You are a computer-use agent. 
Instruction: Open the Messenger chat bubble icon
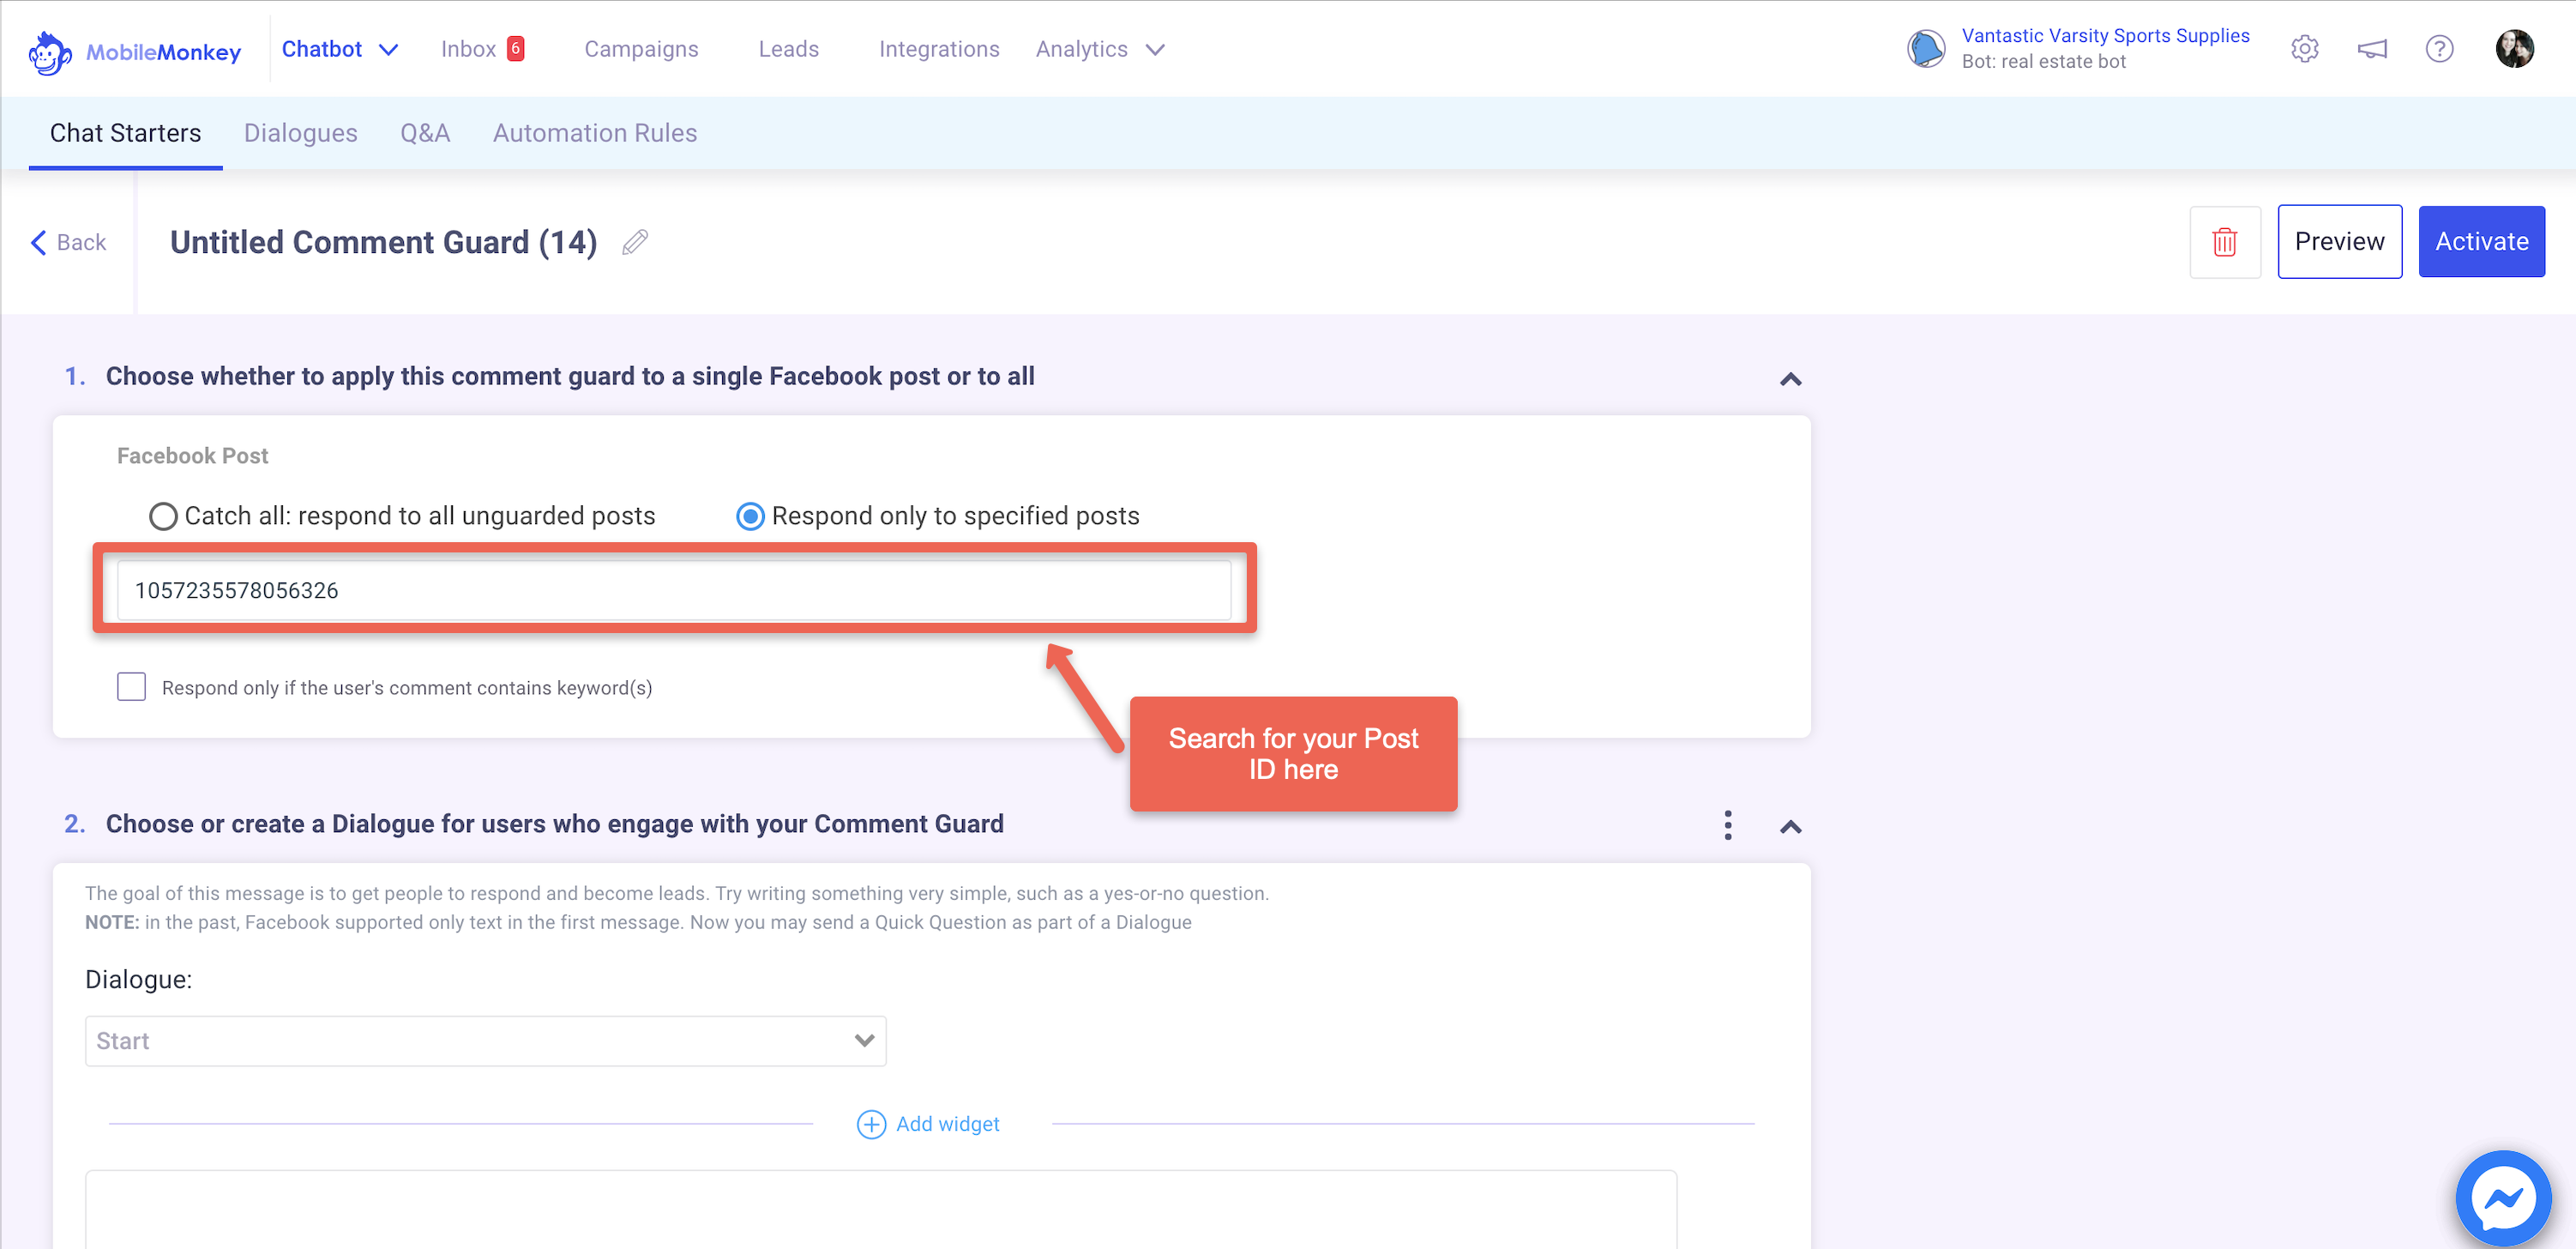(x=2503, y=1197)
